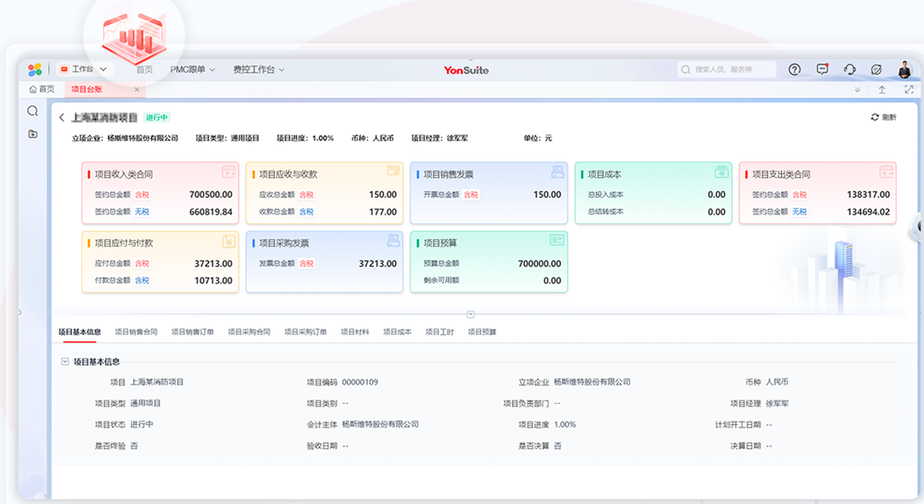This screenshot has height=504, width=924.
Task: Go to the 首页 home tab
Action: (x=42, y=89)
